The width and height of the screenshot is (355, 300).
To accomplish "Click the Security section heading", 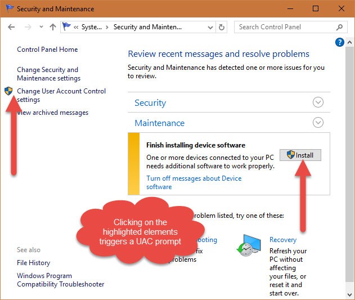I will (150, 103).
